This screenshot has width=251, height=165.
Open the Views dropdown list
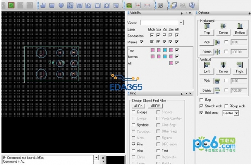coord(181,23)
